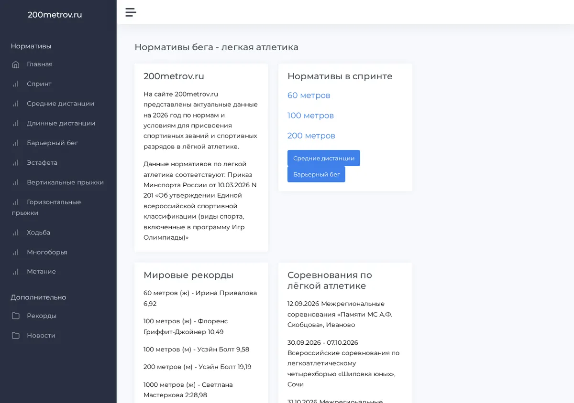Image resolution: width=574 pixels, height=403 pixels.
Task: Click the blue Средние дистанции button
Action: pos(324,158)
